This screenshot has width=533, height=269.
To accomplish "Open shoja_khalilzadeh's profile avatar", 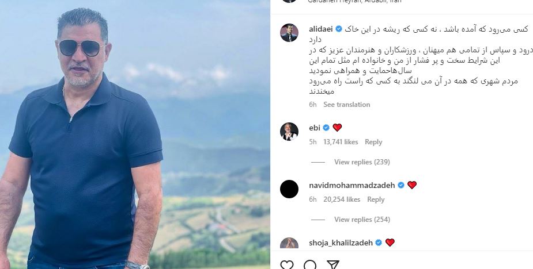I will tap(289, 243).
